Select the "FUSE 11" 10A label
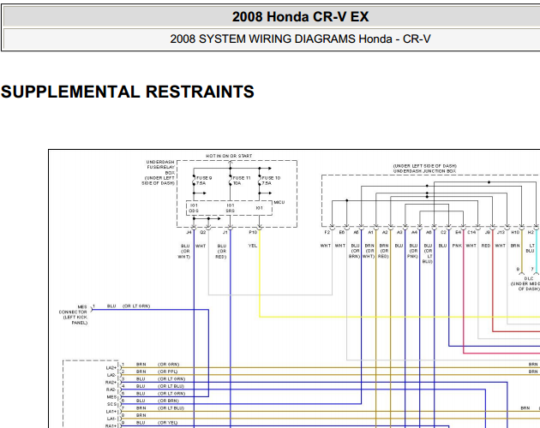 (x=242, y=181)
